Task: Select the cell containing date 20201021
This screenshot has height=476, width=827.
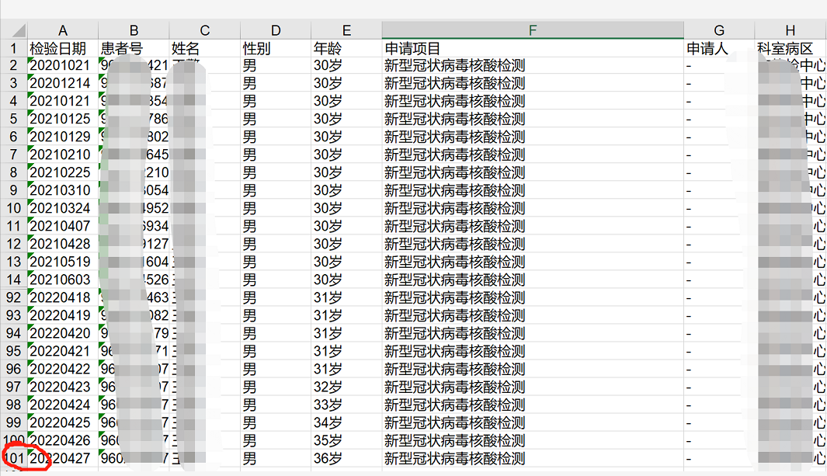Action: point(62,66)
